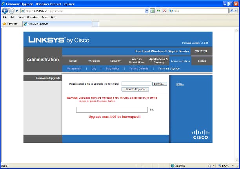
Task: Click the Compatibility View icon
Action: pos(152,11)
